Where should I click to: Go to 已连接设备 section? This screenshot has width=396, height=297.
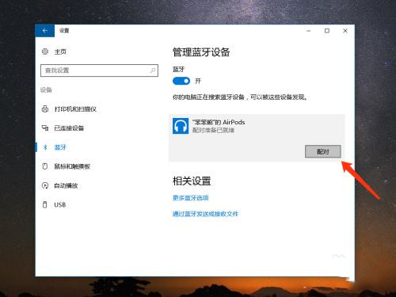click(x=69, y=128)
